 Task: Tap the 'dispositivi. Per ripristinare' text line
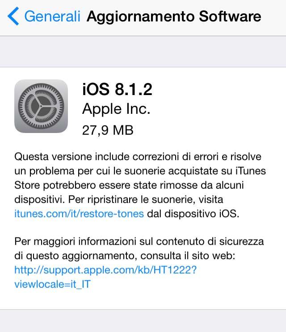click(x=119, y=199)
